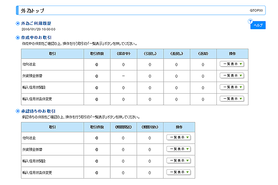
Task: Click the (保存中) column header
Action: point(124,54)
